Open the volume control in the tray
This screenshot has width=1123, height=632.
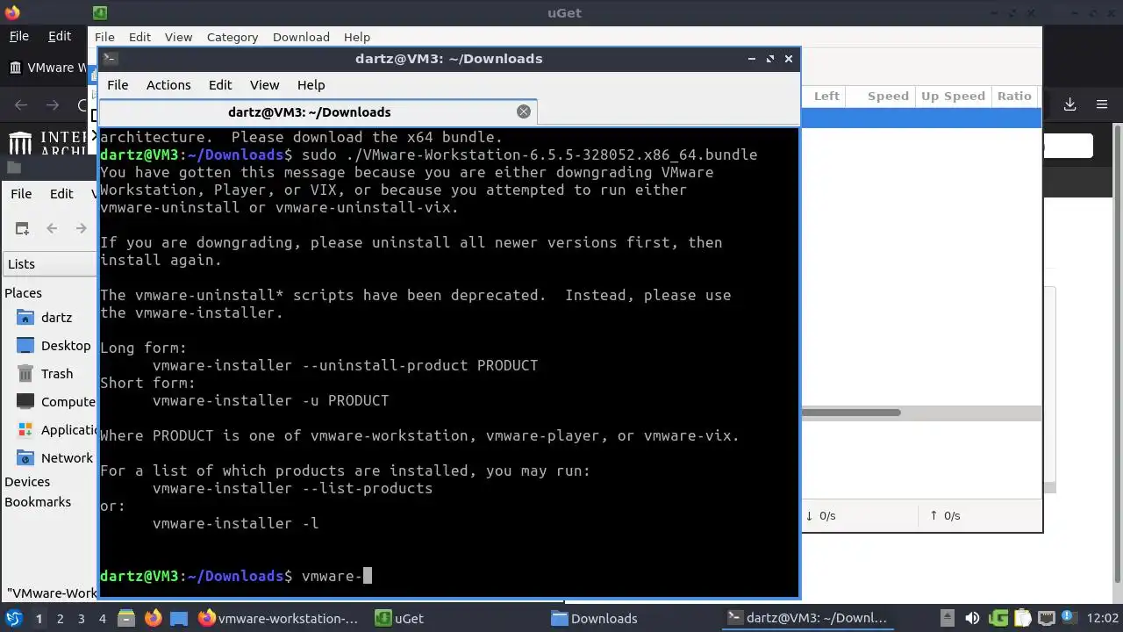coord(971,618)
